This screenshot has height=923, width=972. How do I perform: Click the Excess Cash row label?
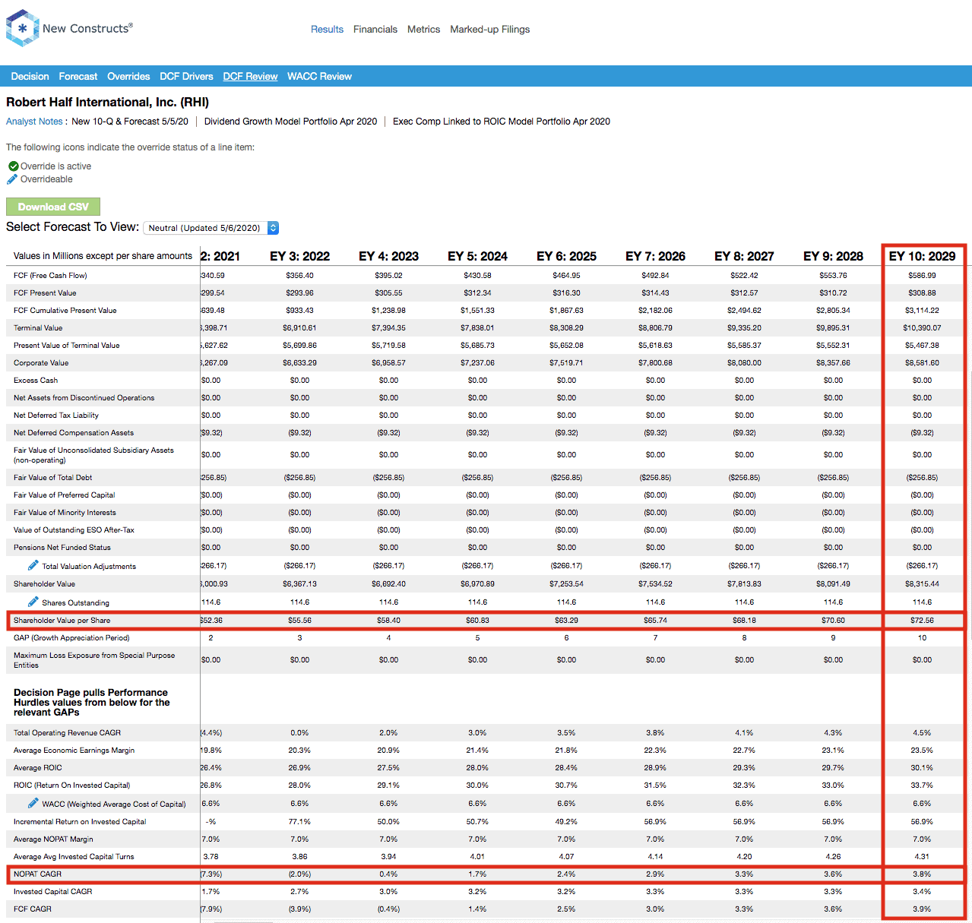pos(36,380)
